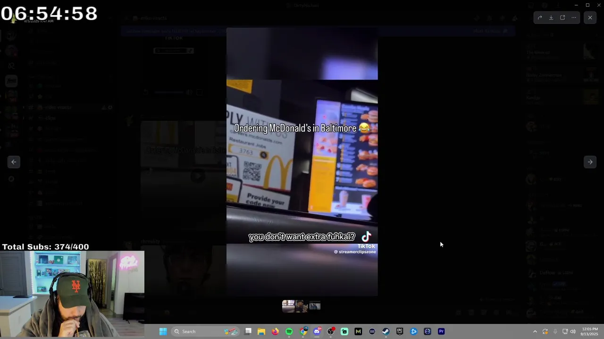Open the teal app icon after OBS
Image resolution: width=604 pixels, height=339 pixels.
(344, 331)
